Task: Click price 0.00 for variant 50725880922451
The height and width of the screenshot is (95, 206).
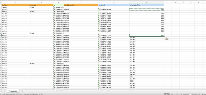Action: pyautogui.click(x=147, y=81)
